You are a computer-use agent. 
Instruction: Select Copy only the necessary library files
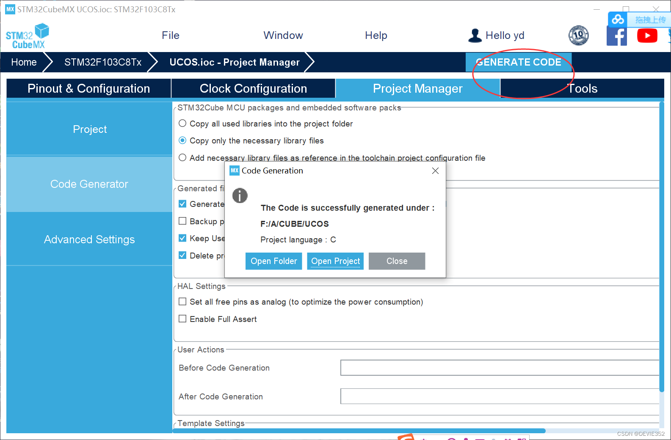(x=182, y=140)
